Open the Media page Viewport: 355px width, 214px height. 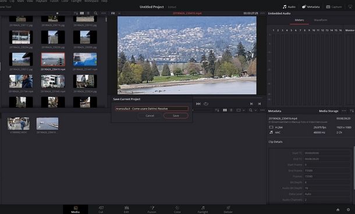[76, 209]
